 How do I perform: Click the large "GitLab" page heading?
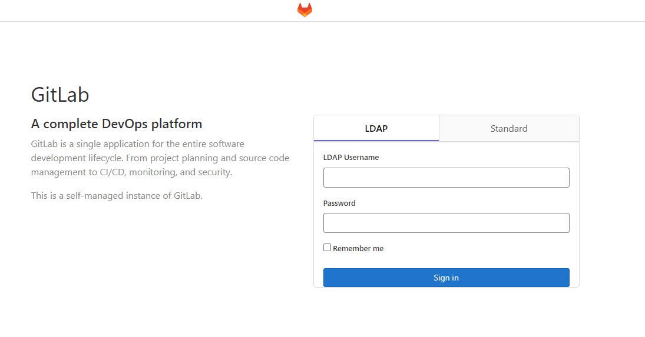(60, 95)
